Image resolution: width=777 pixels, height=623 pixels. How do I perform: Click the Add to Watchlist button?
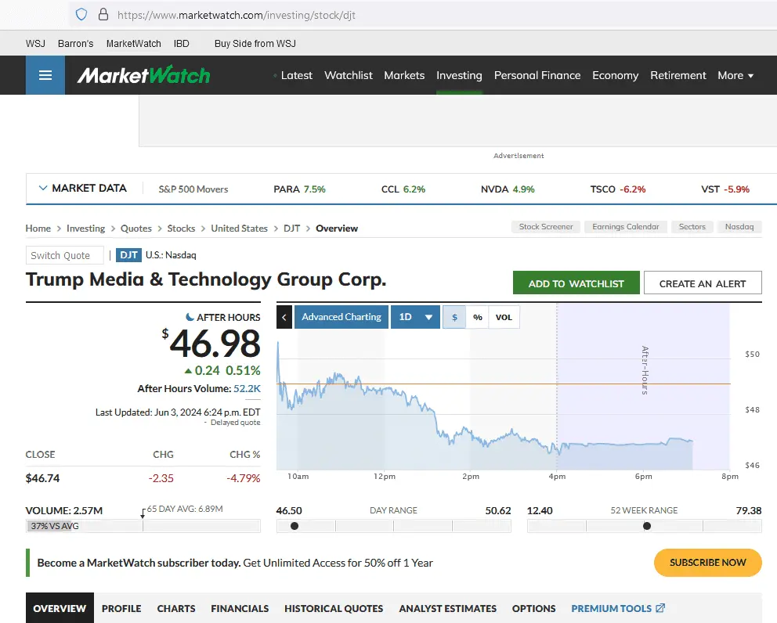(576, 283)
